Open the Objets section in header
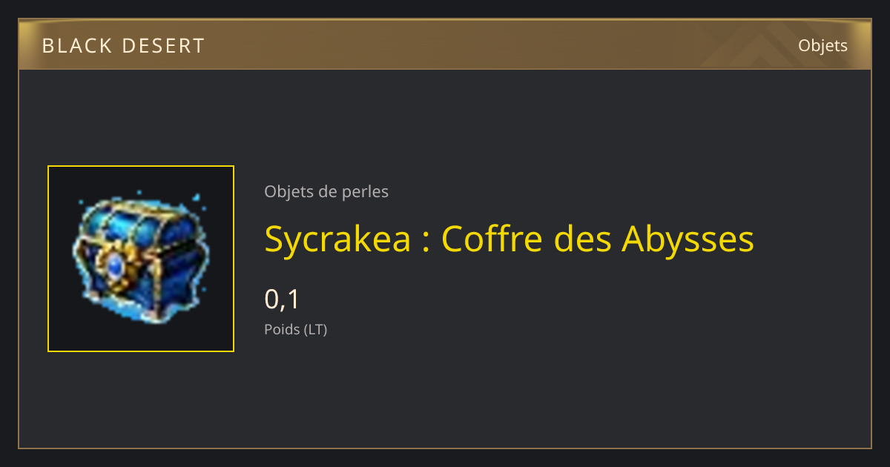The image size is (890, 467). tap(823, 46)
